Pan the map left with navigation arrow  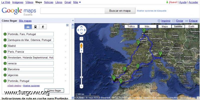(78, 30)
